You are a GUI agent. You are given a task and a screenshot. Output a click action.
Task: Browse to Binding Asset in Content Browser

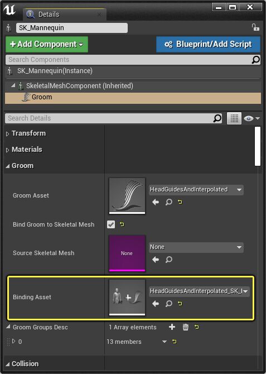click(x=169, y=304)
